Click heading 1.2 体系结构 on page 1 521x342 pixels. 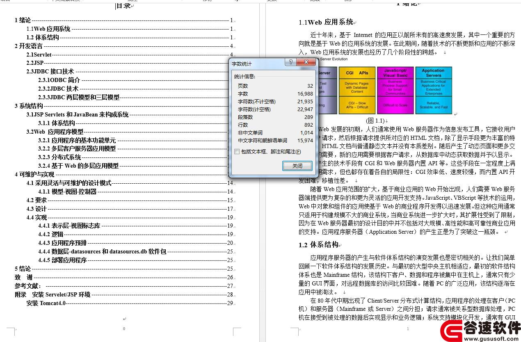coord(318,245)
